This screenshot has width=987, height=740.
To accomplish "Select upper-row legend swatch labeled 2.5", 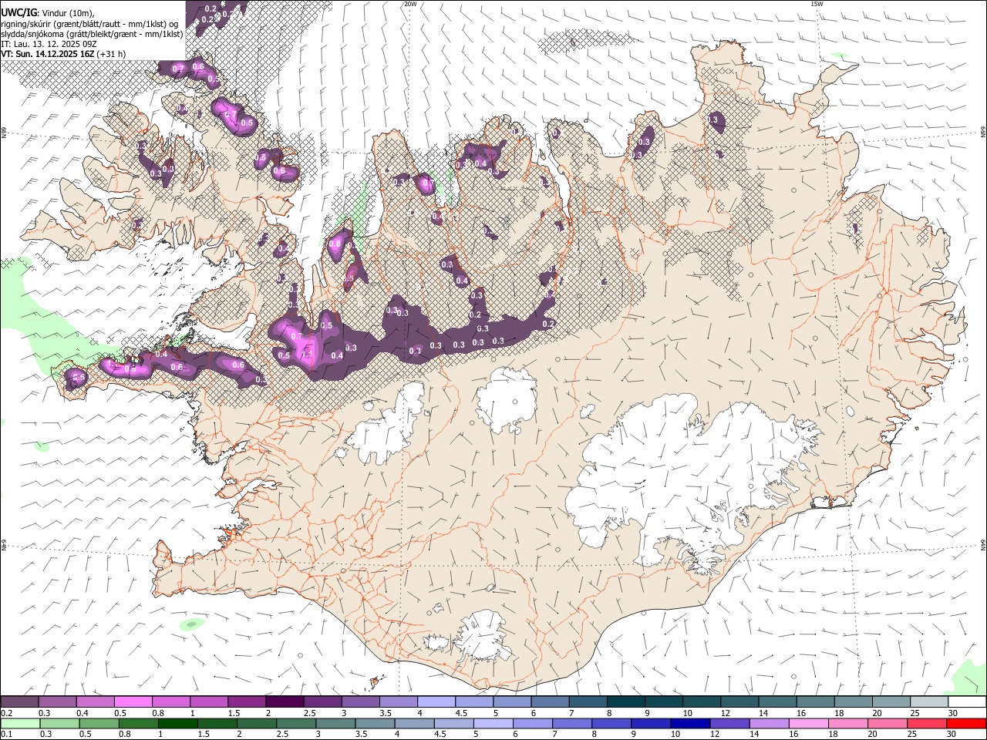I will [x=322, y=701].
